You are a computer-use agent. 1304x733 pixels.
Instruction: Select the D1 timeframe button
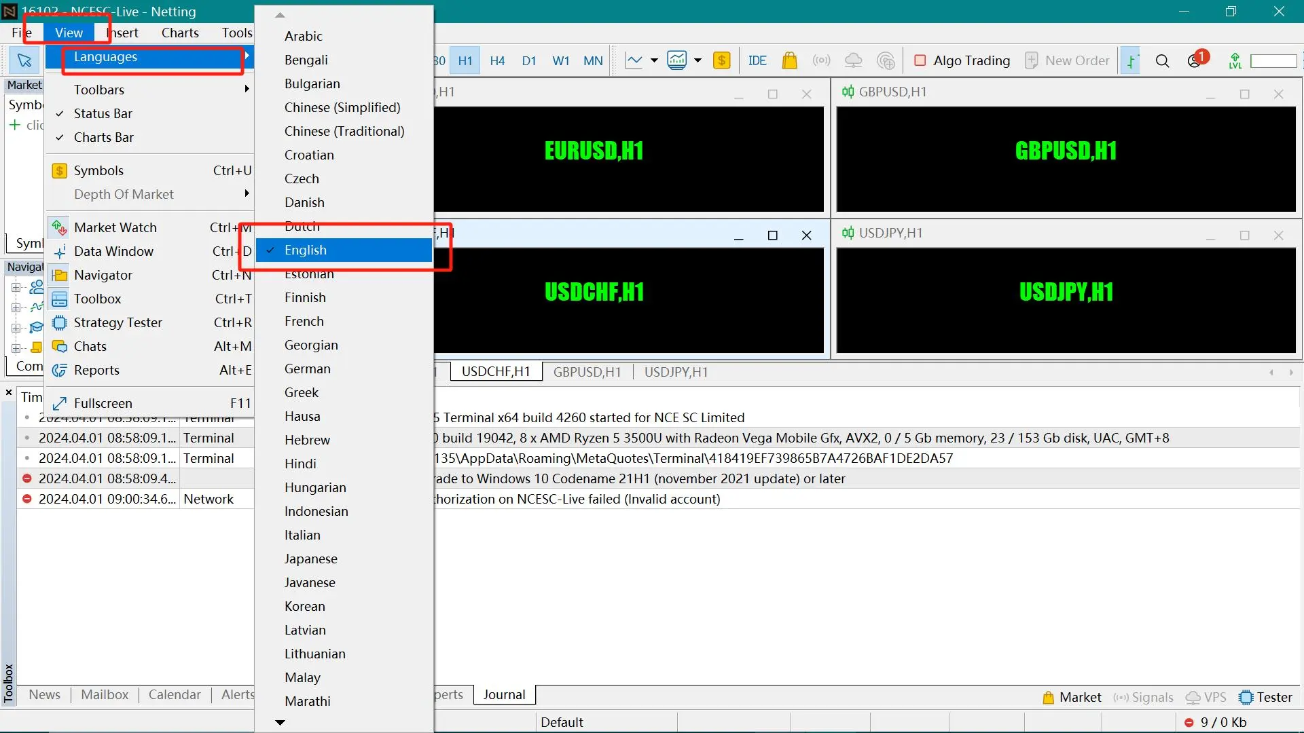click(529, 60)
